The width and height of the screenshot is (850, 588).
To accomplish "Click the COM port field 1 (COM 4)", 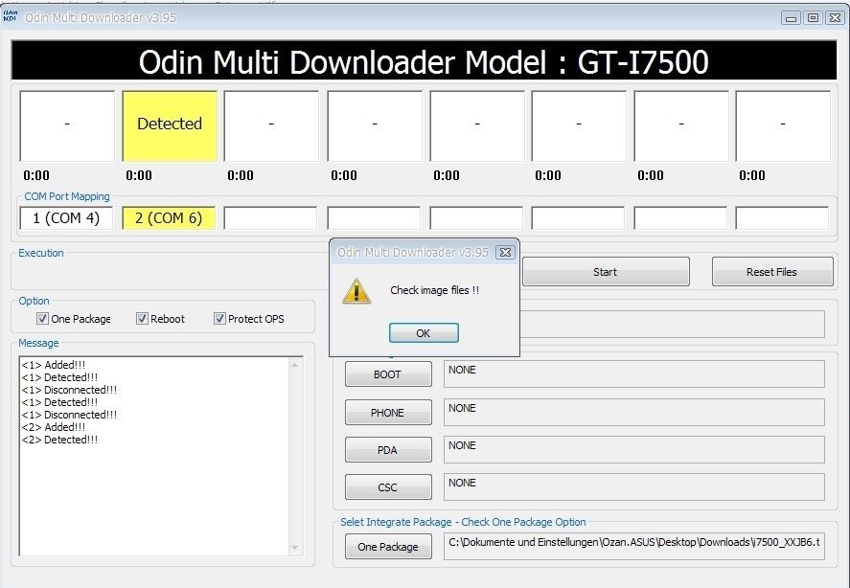I will 66,217.
